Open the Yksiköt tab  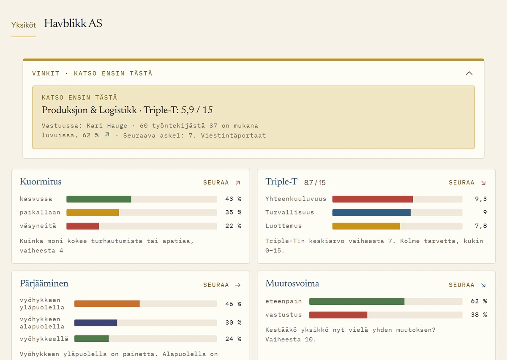24,25
